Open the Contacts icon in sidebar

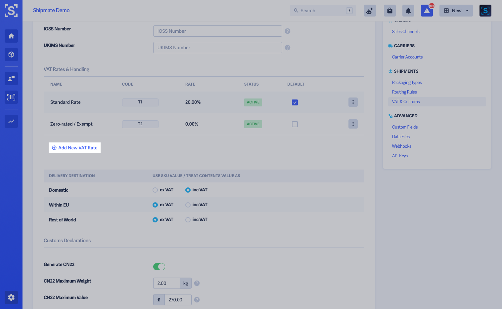click(11, 79)
